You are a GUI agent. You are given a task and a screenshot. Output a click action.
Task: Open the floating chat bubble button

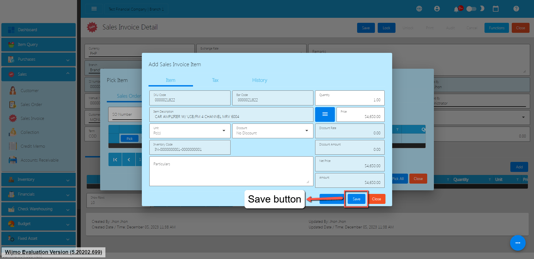coord(518,243)
